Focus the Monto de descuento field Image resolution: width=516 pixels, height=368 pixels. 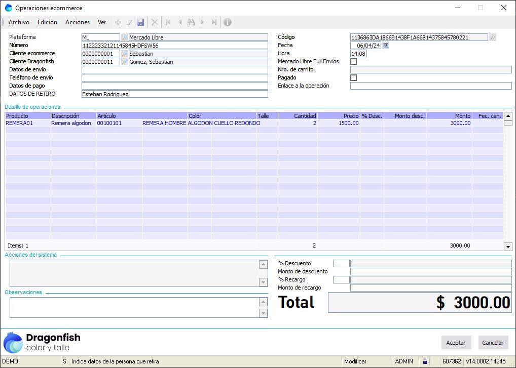coord(431,271)
